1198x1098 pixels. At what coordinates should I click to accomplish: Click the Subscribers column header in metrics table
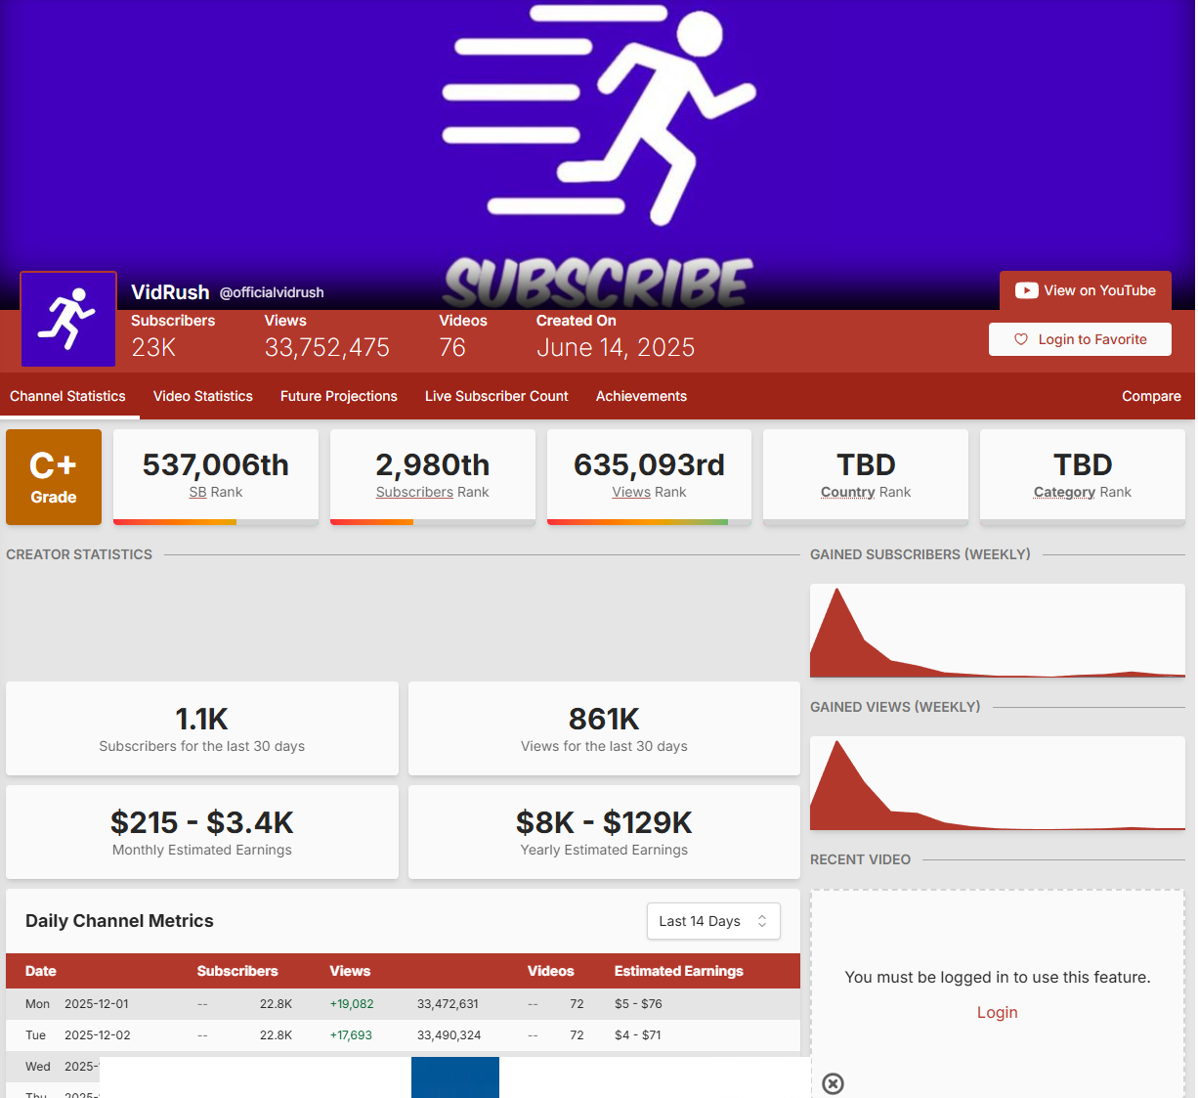click(237, 971)
